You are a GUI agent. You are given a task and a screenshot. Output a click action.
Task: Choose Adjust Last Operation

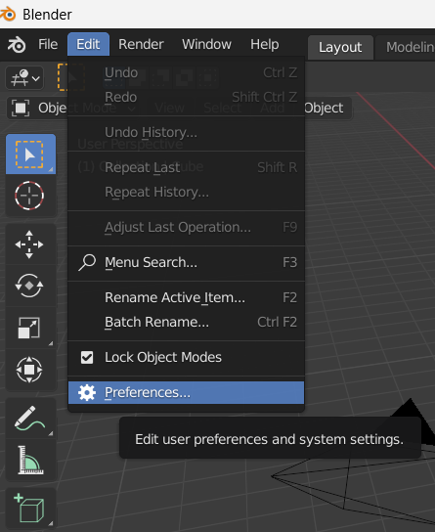pos(186,227)
